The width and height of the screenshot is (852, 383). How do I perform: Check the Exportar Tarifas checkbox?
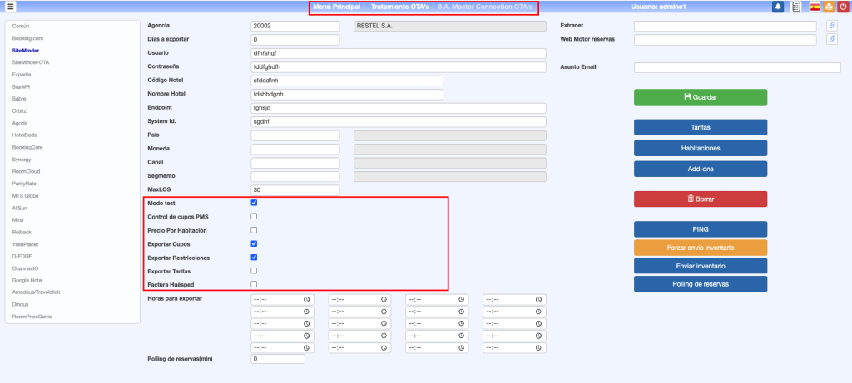(x=255, y=271)
